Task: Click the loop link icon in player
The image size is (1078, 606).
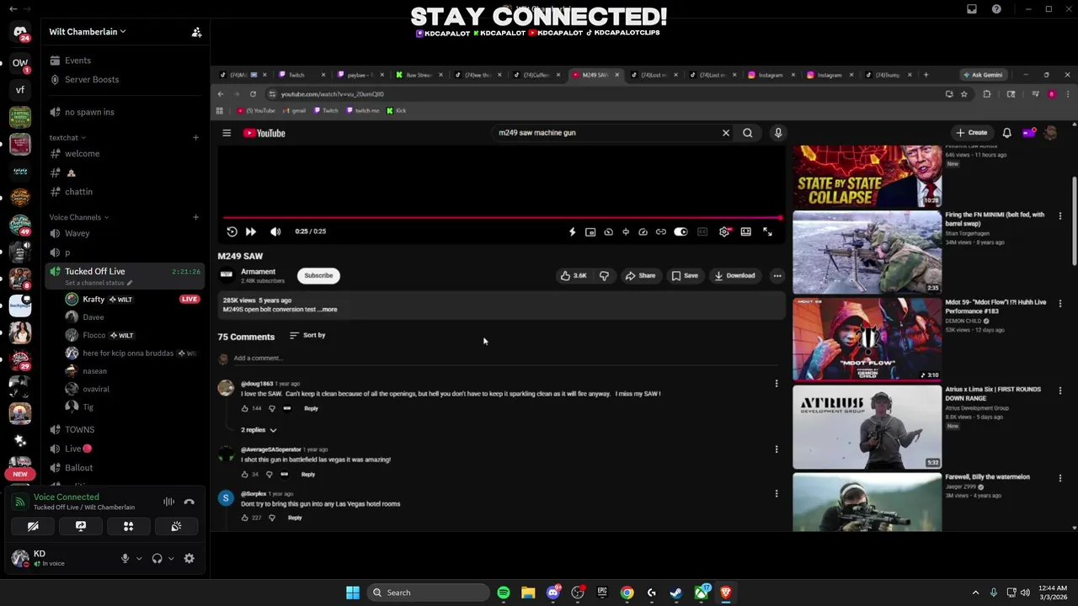Action: coord(661,231)
